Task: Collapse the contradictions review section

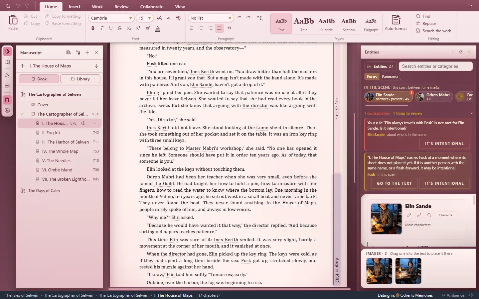Action: point(471,113)
